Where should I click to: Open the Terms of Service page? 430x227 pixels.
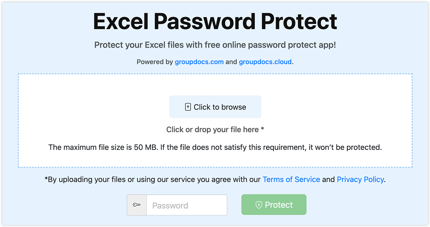(x=291, y=179)
